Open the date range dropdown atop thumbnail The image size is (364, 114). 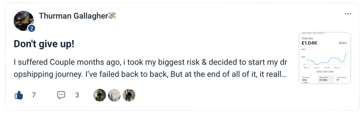(x=314, y=33)
